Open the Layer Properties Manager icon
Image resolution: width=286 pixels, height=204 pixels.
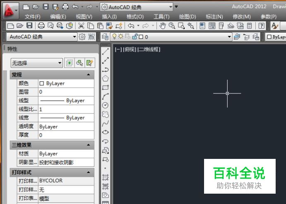(x=105, y=37)
